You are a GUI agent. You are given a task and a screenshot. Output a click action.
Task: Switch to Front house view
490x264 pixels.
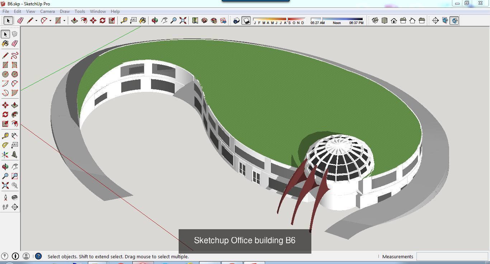(394, 20)
